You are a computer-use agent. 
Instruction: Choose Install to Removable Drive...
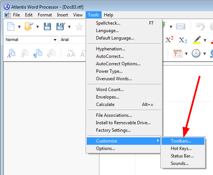[124, 123]
